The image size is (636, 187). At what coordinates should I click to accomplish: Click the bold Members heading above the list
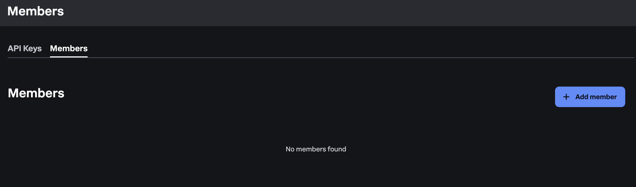tap(36, 93)
